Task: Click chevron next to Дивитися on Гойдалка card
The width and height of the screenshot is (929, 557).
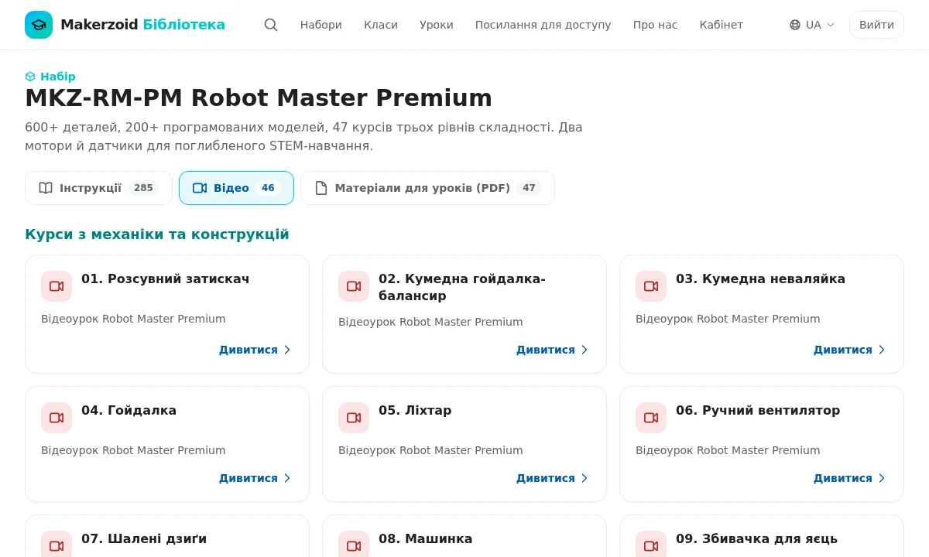Action: pos(287,478)
